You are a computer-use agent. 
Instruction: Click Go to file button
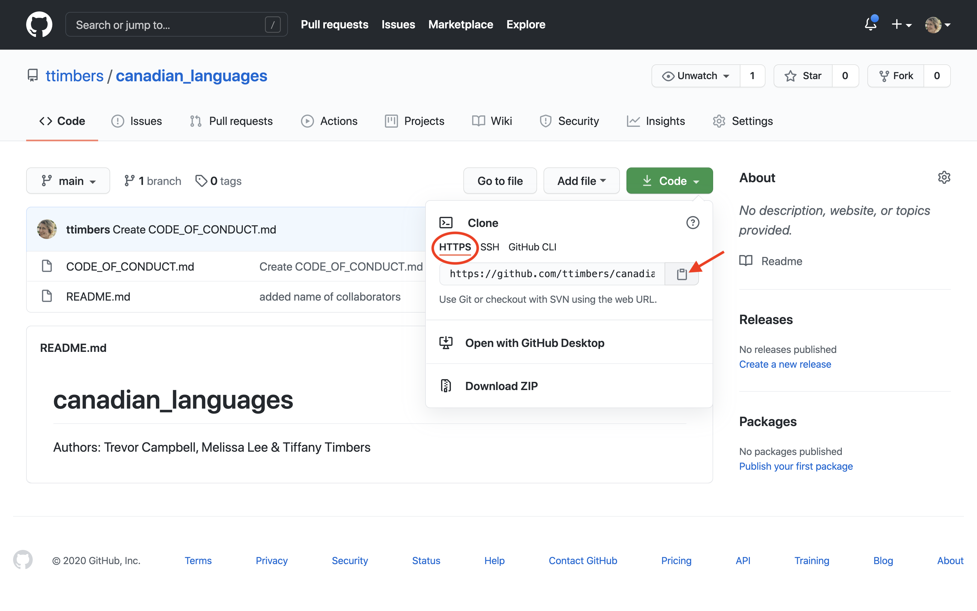point(500,181)
